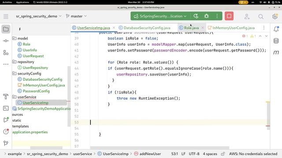282x158 pixels.
Task: Open the Git tool window
Action: click(x=6, y=143)
